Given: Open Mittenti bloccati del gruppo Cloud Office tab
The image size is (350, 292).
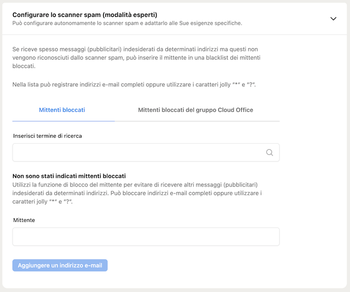Looking at the screenshot, I should tap(196, 110).
